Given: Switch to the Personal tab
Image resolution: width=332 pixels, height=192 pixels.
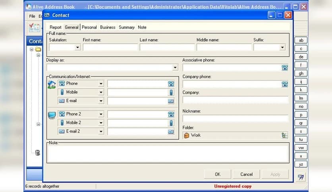Looking at the screenshot, I should click(89, 27).
